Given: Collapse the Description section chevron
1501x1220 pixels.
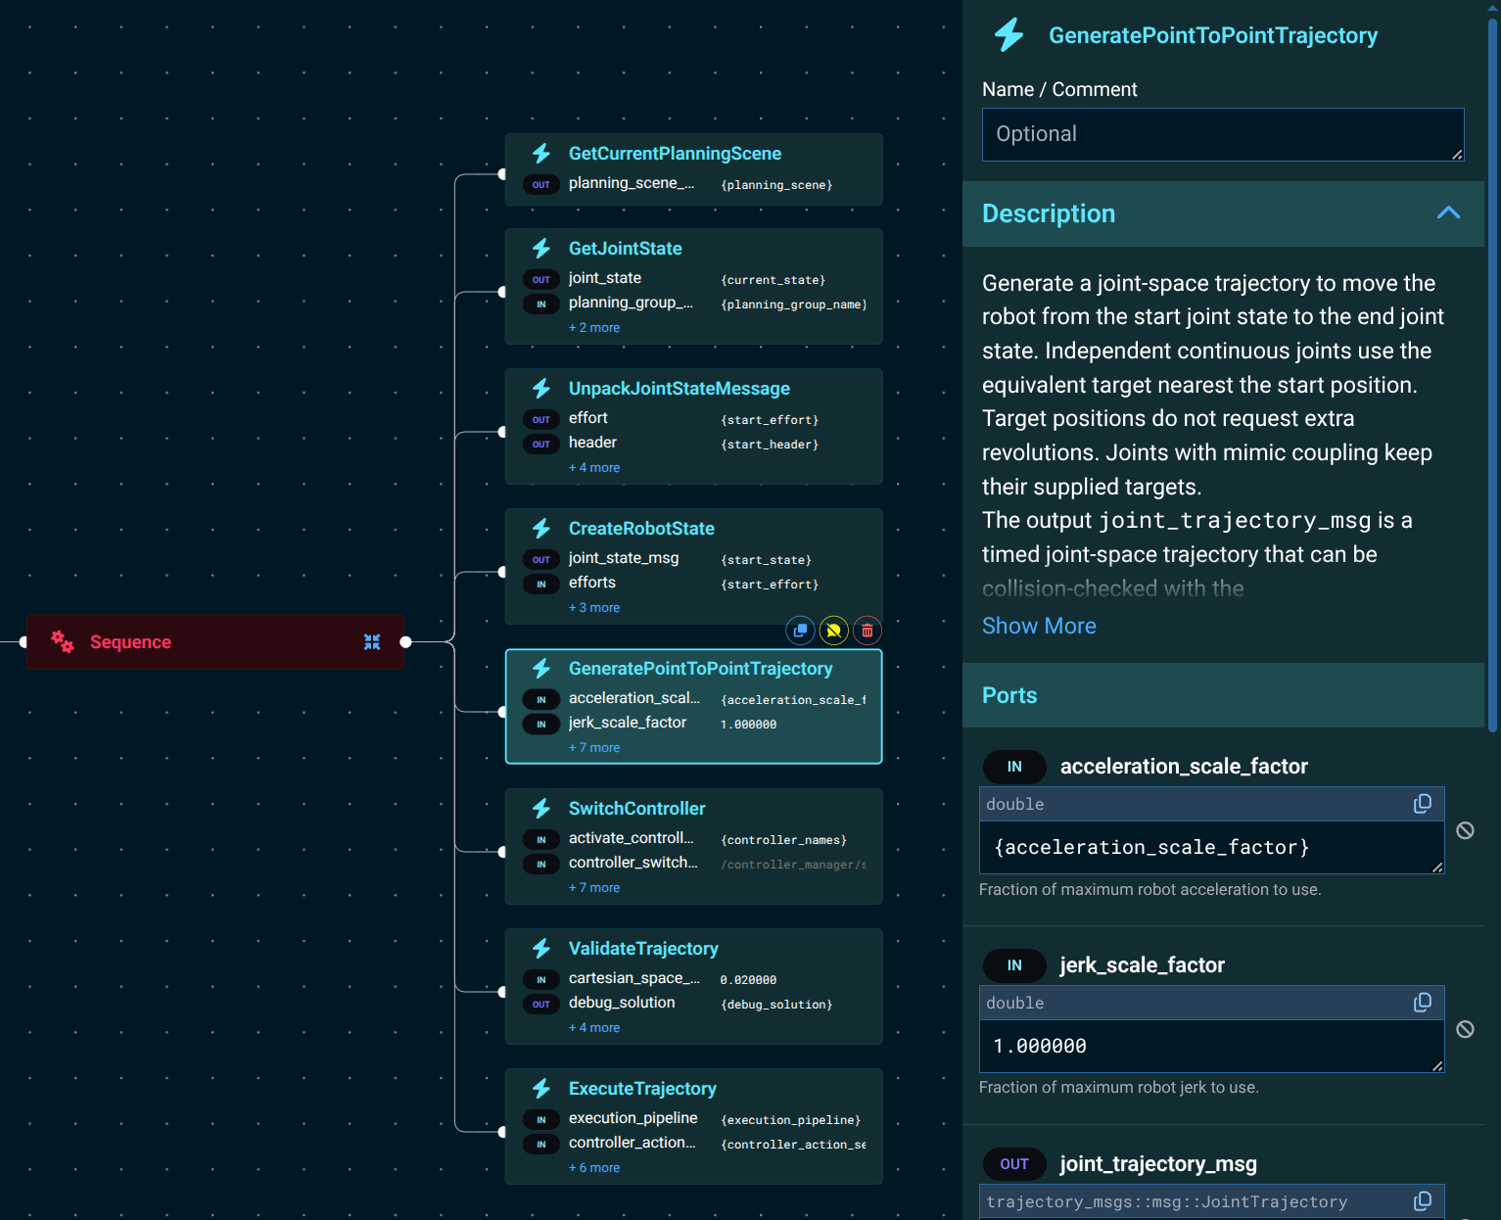Looking at the screenshot, I should click(x=1448, y=212).
